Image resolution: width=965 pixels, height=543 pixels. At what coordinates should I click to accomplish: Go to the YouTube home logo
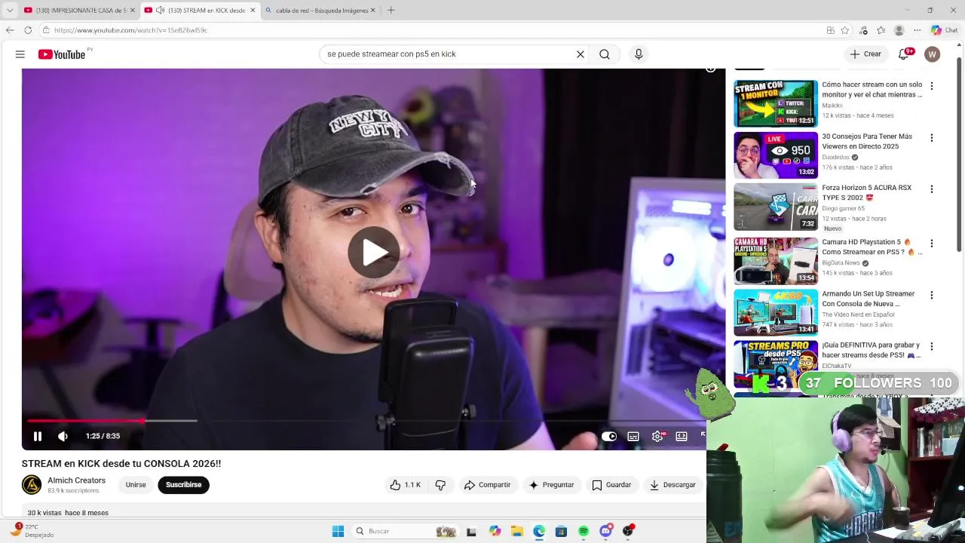pos(62,54)
